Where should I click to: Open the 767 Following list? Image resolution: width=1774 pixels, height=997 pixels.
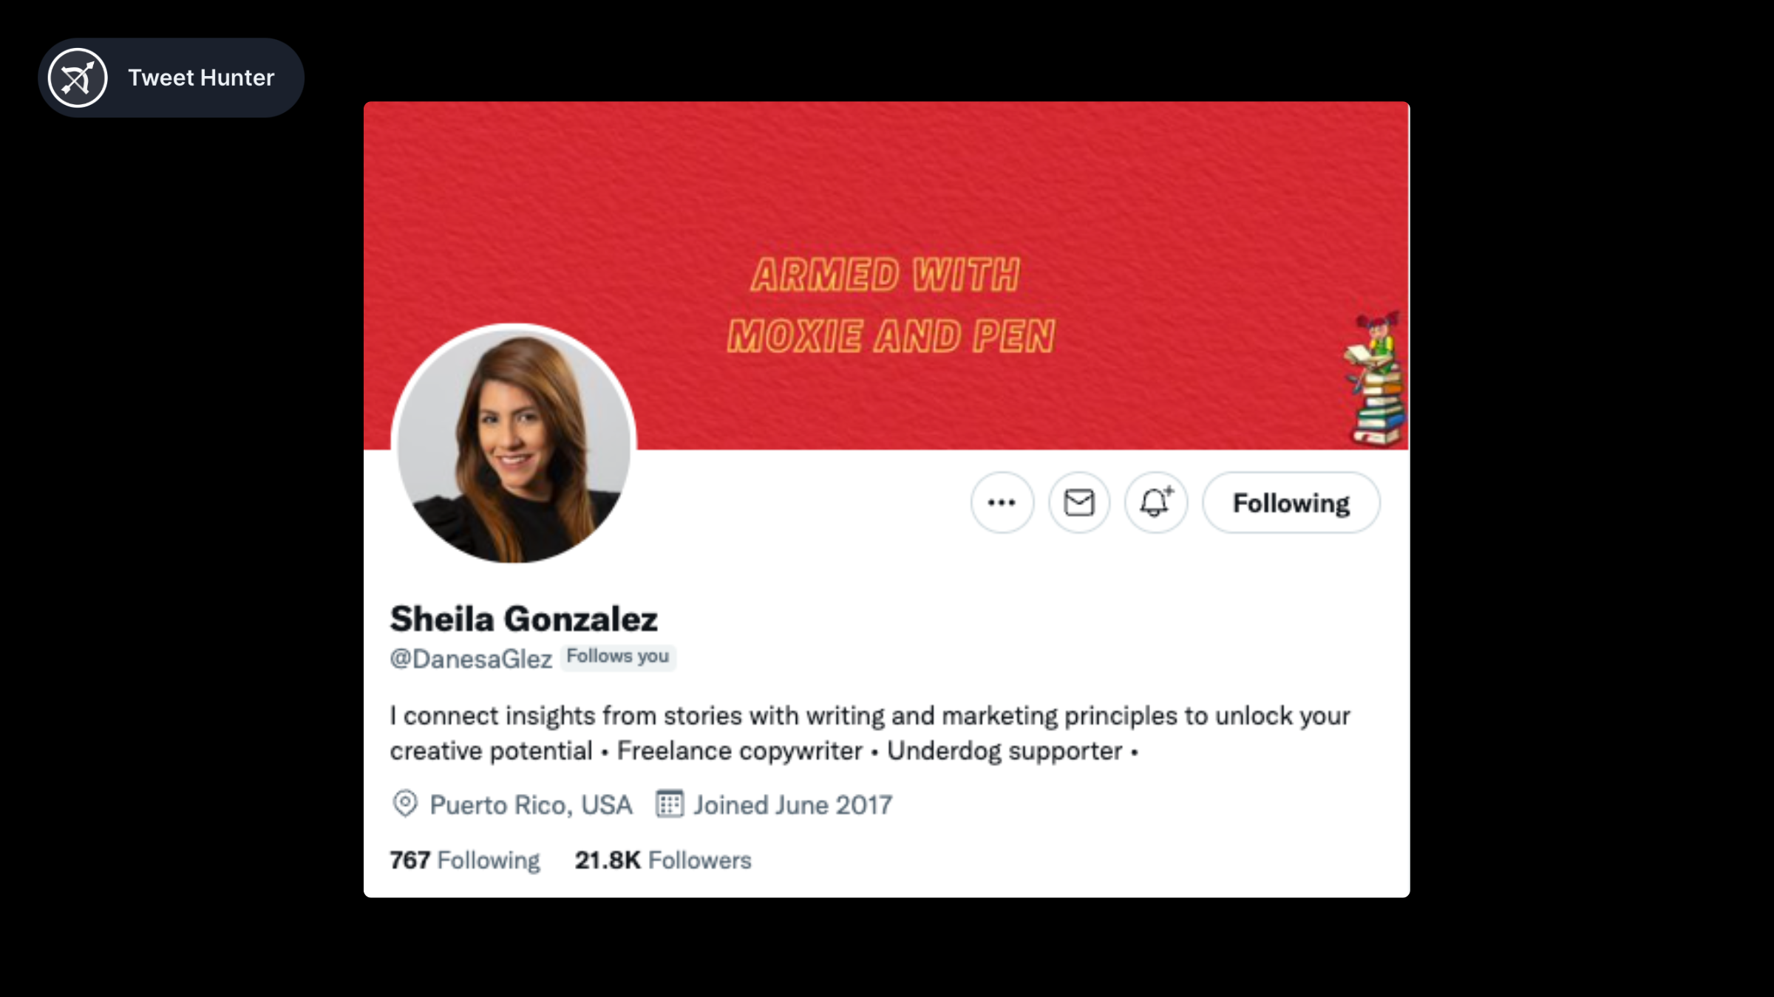click(465, 860)
